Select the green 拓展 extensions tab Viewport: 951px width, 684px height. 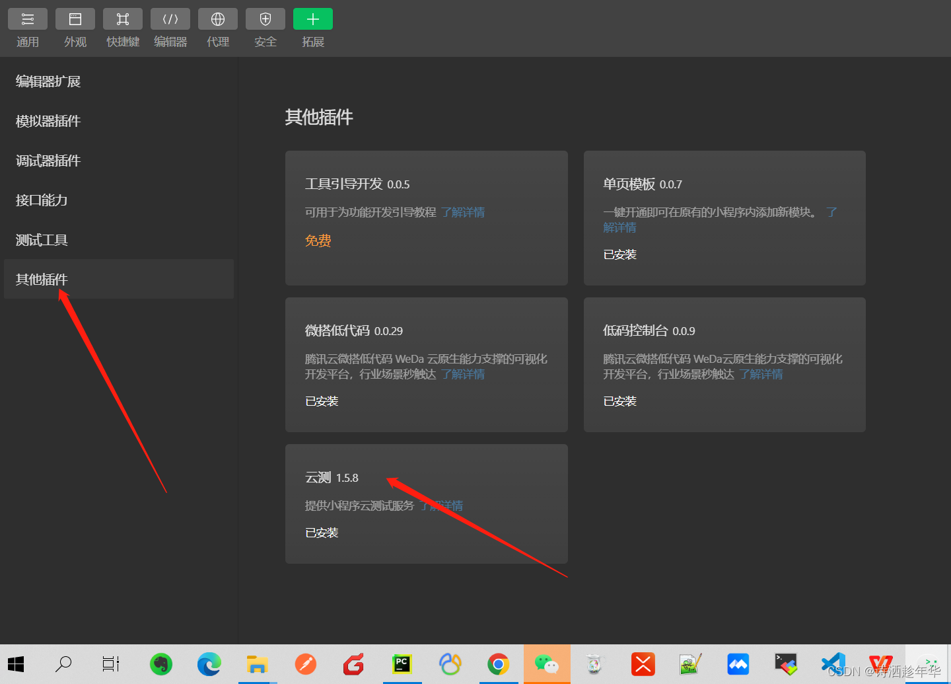point(313,28)
